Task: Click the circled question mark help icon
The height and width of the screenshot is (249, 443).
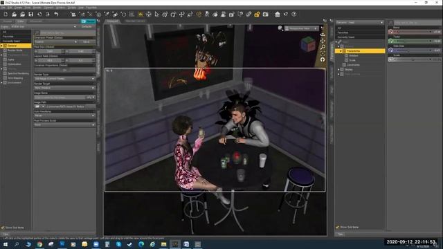Action: (293, 14)
